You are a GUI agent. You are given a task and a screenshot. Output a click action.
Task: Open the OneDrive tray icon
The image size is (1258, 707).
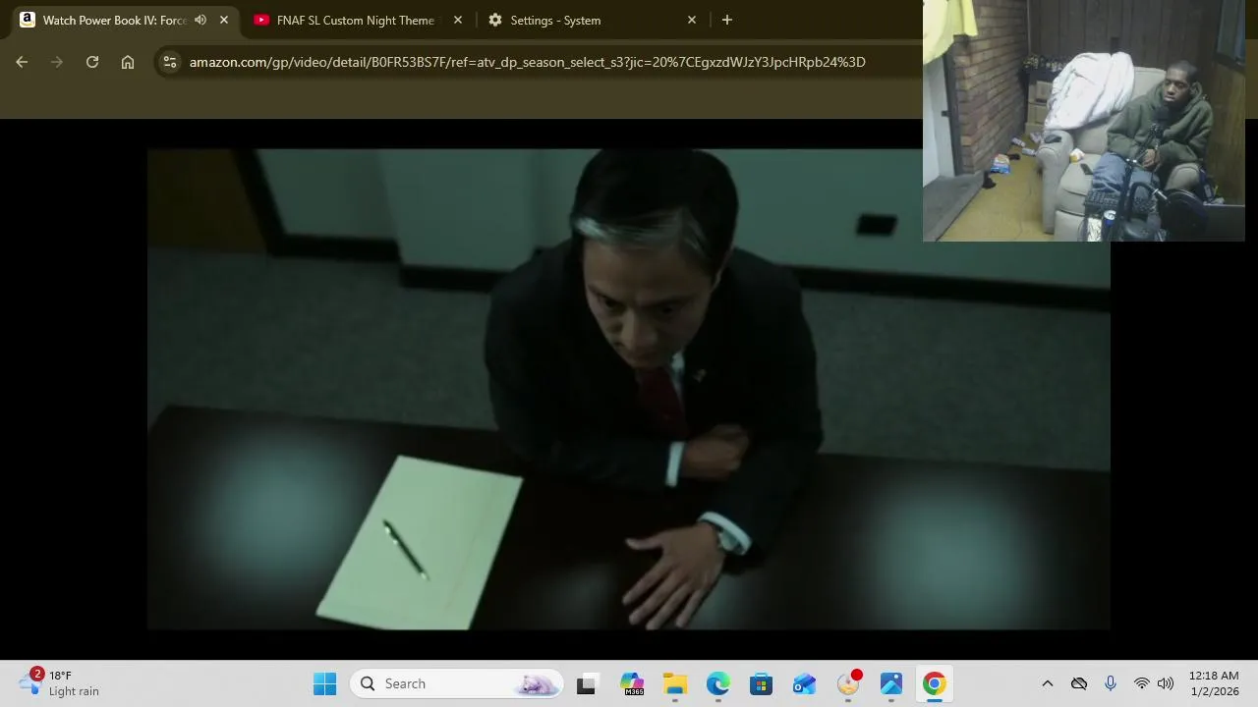tap(1079, 683)
